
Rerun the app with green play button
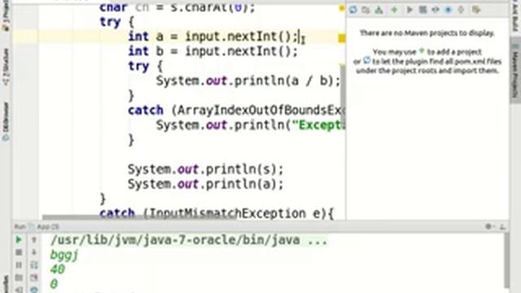pyautogui.click(x=19, y=239)
